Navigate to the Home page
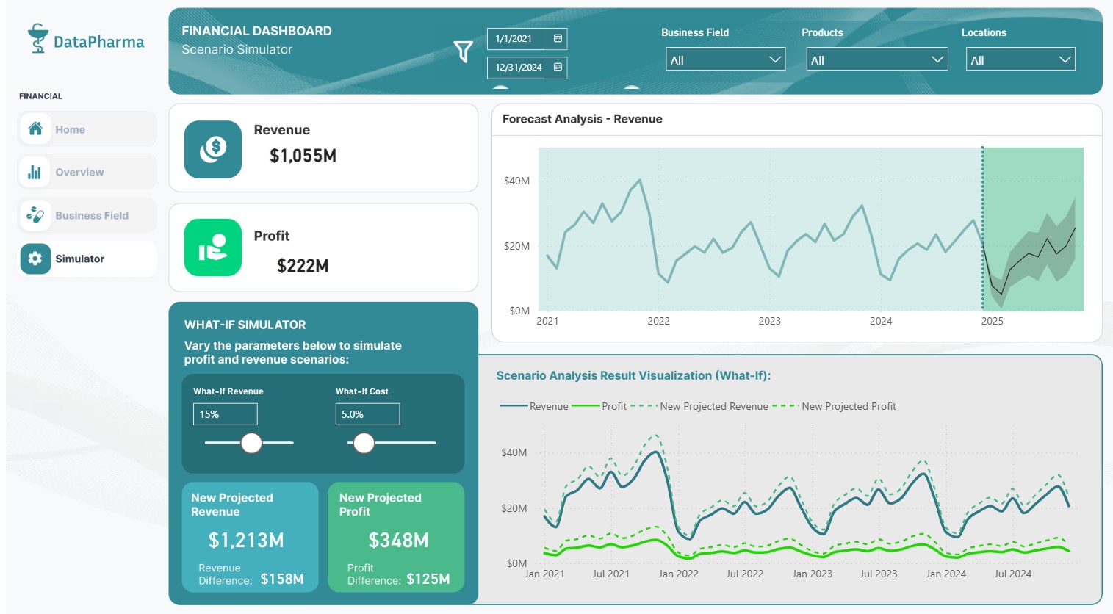The width and height of the screenshot is (1113, 614). 71,130
